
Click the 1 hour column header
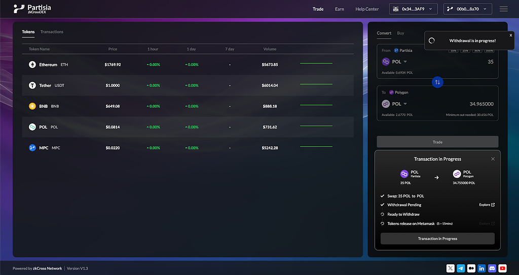(153, 49)
